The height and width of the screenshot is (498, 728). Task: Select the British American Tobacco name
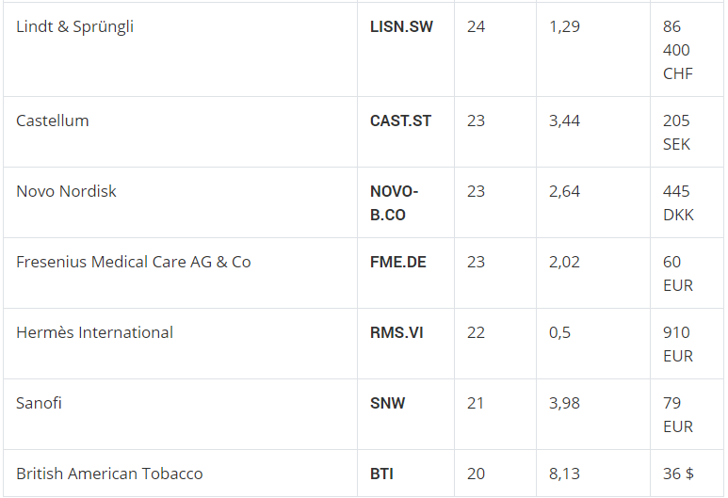tap(109, 474)
